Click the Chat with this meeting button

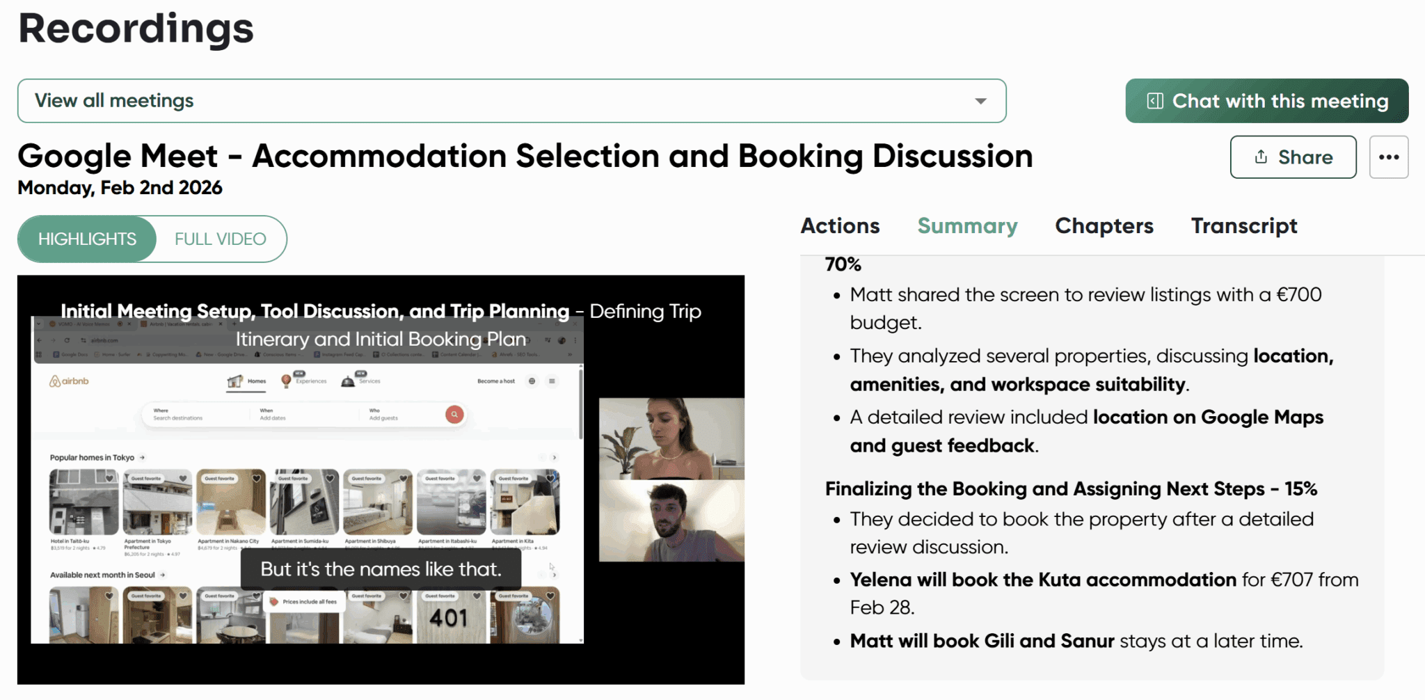[x=1266, y=101]
